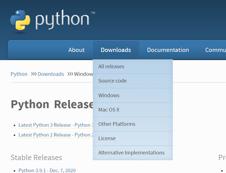Viewport: 226px width, 173px height.
Task: Choose Source code in the dropdown
Action: coord(133,81)
